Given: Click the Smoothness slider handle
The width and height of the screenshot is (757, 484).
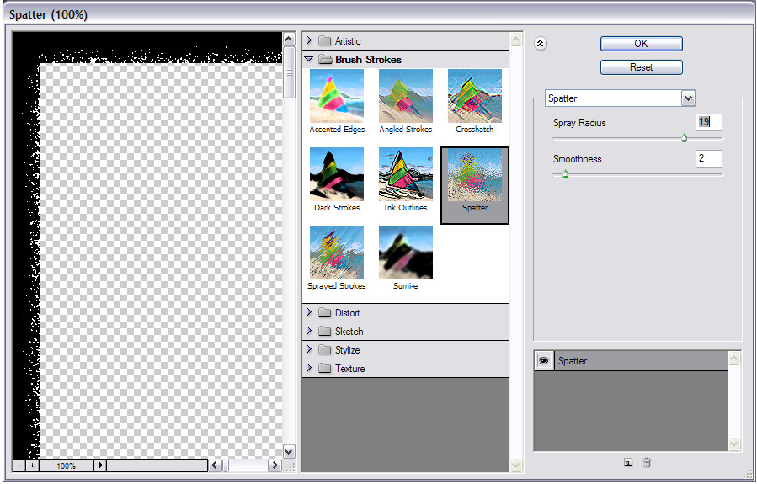Looking at the screenshot, I should point(565,174).
